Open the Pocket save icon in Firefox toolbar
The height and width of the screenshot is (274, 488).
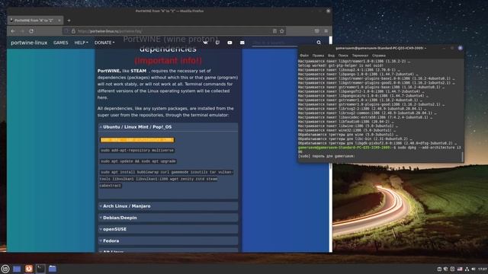(x=317, y=31)
